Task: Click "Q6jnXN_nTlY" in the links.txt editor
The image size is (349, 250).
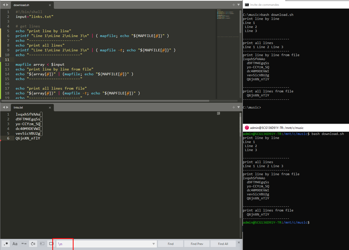Action: pos(28,138)
